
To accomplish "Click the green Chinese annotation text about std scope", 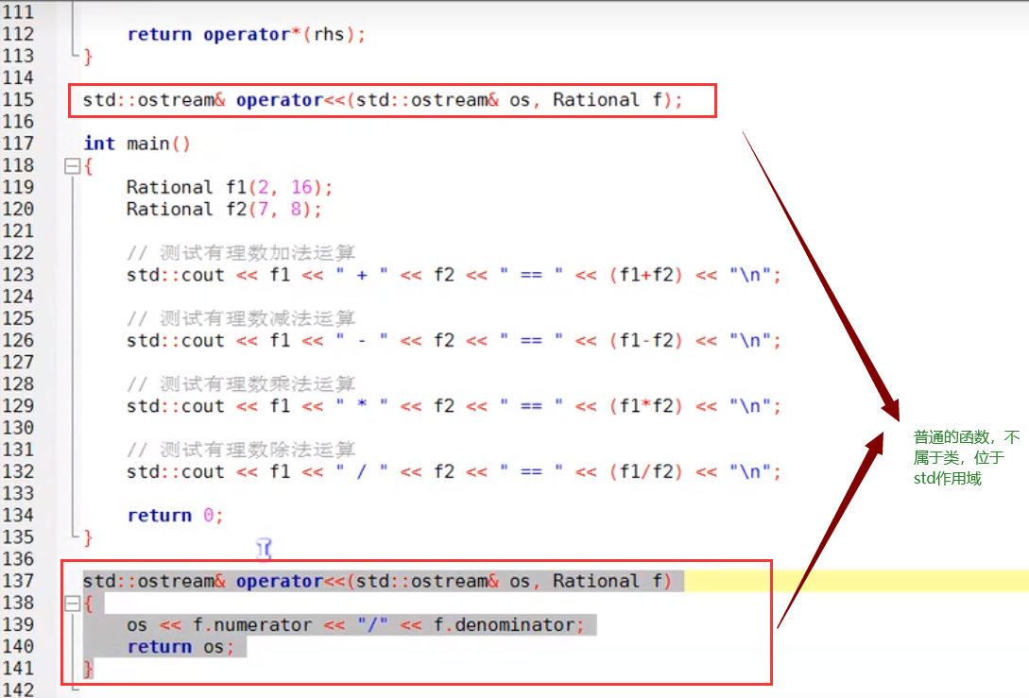I will pos(966,458).
